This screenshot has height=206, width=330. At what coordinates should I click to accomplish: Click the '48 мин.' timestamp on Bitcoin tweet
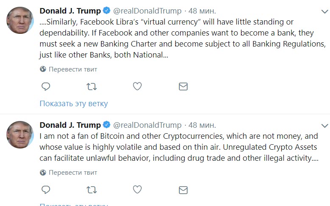(202, 125)
